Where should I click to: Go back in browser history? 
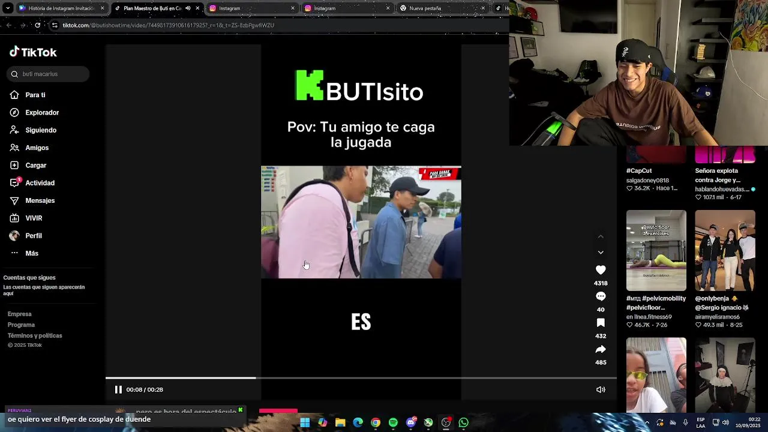(8, 25)
